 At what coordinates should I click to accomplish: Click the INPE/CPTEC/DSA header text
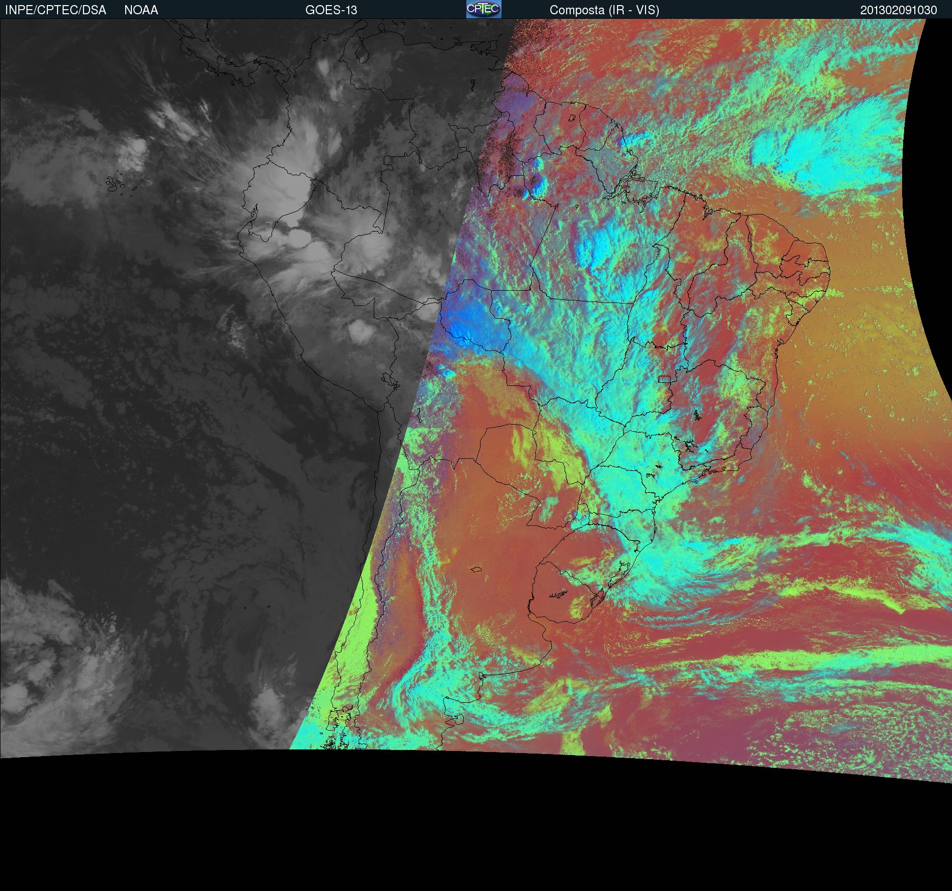(x=55, y=10)
